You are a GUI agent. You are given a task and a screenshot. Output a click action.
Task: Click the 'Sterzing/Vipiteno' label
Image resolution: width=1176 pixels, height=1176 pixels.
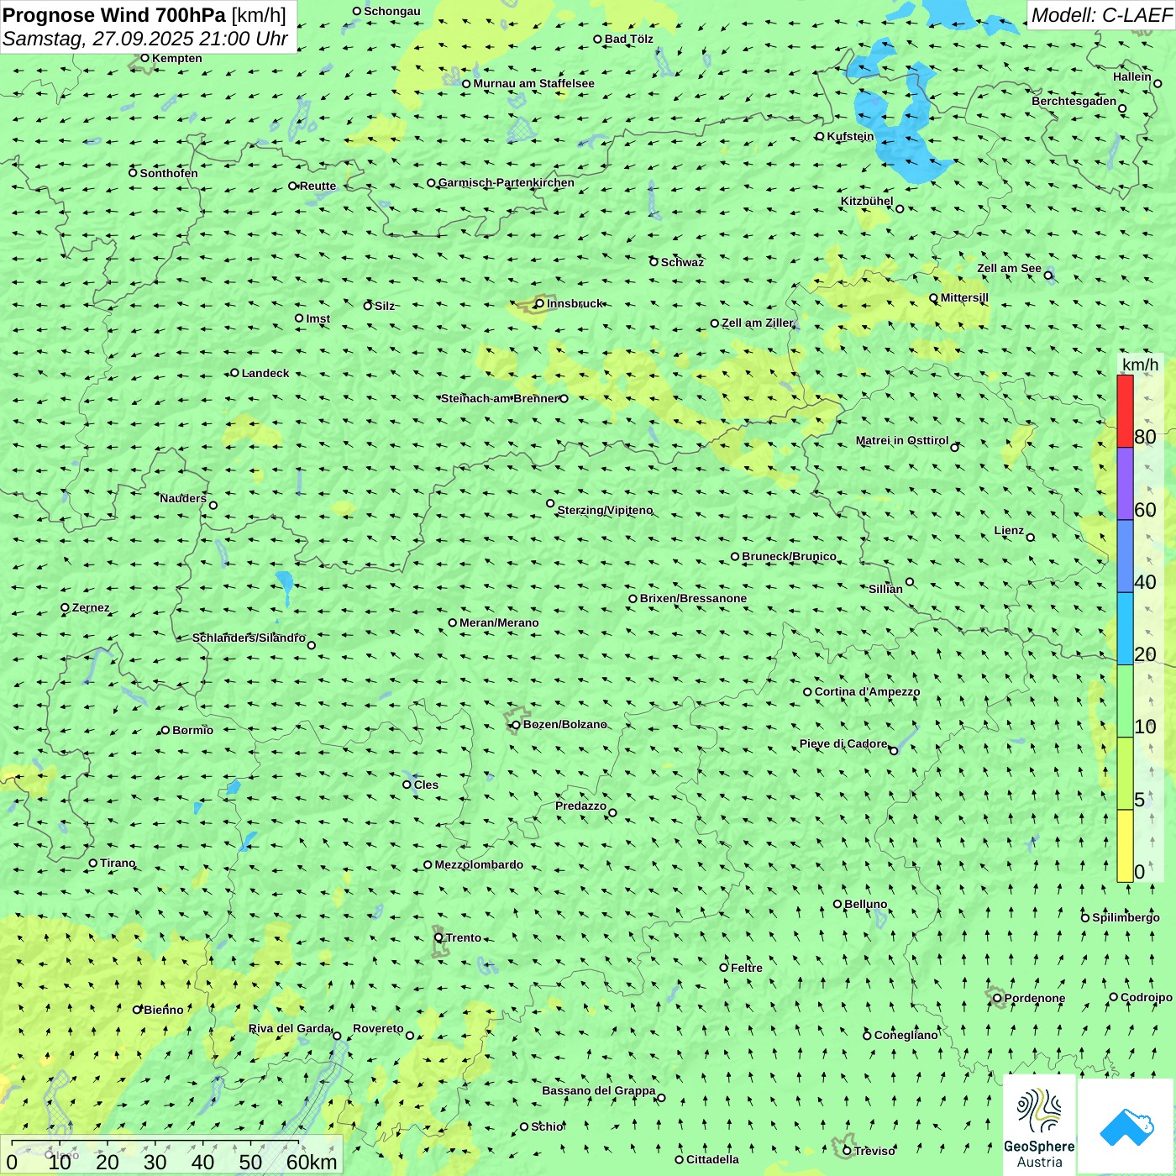605,510
